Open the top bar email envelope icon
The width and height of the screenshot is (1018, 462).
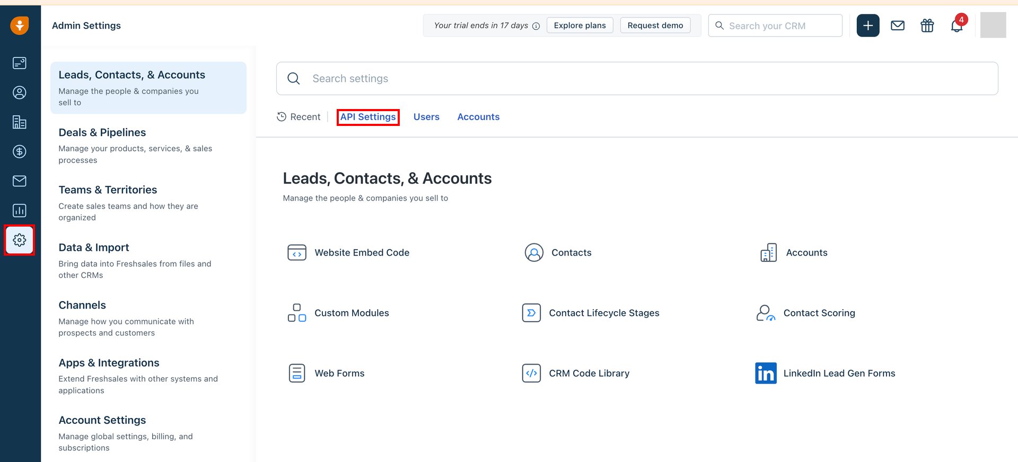pyautogui.click(x=898, y=25)
